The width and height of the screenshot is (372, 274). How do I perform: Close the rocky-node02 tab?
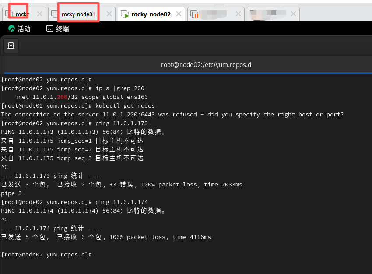tap(179, 14)
